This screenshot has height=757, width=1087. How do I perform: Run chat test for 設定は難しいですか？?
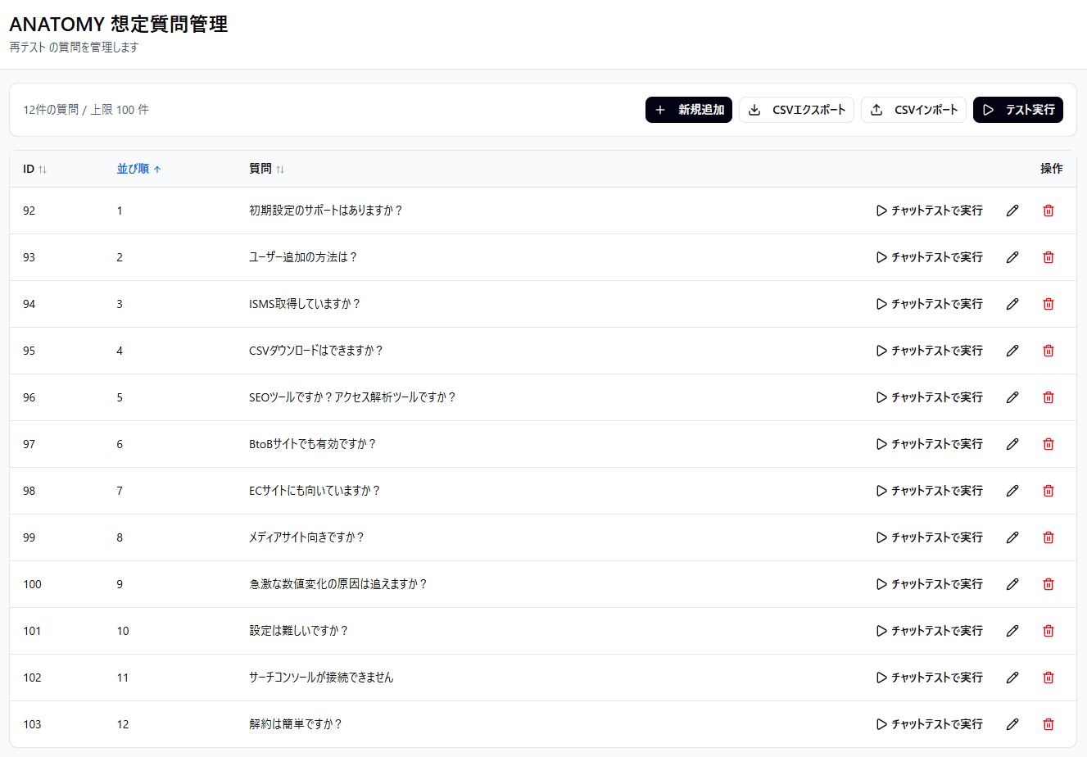[x=930, y=631]
